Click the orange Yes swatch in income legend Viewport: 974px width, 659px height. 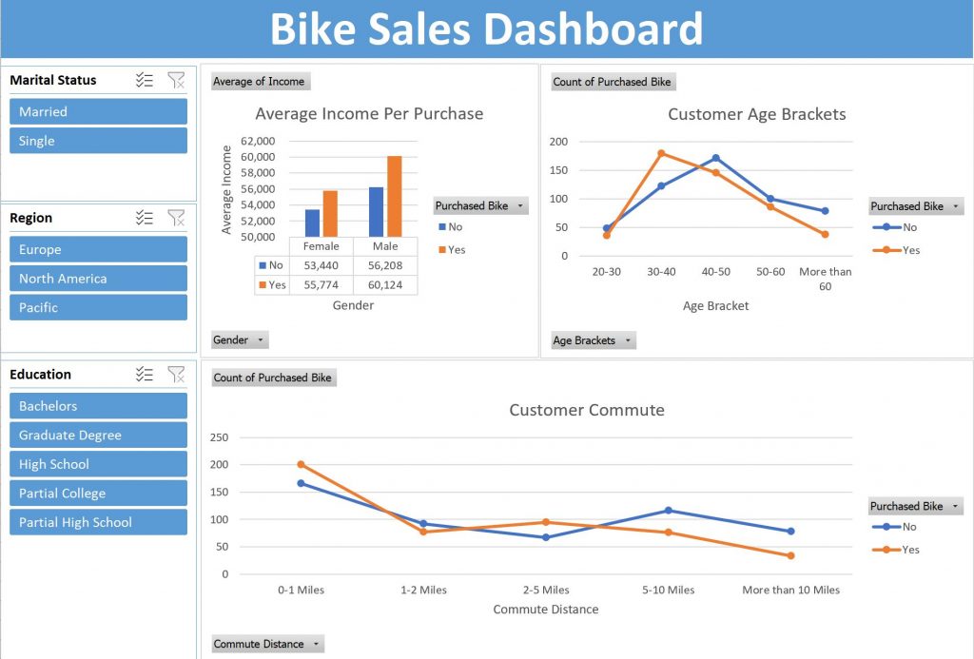coord(441,250)
